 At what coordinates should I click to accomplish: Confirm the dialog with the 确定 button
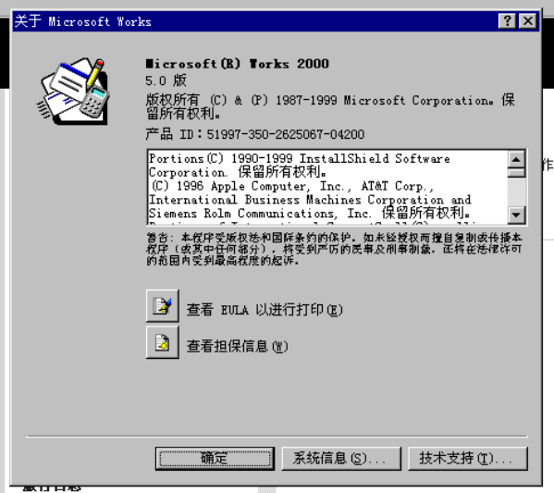[x=215, y=459]
